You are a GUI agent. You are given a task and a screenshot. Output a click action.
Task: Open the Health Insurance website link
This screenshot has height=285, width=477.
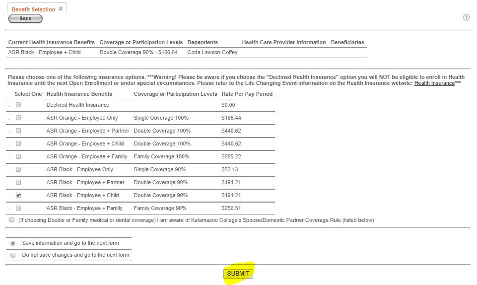point(434,83)
